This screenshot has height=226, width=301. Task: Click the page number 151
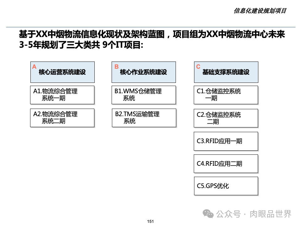[150, 221]
